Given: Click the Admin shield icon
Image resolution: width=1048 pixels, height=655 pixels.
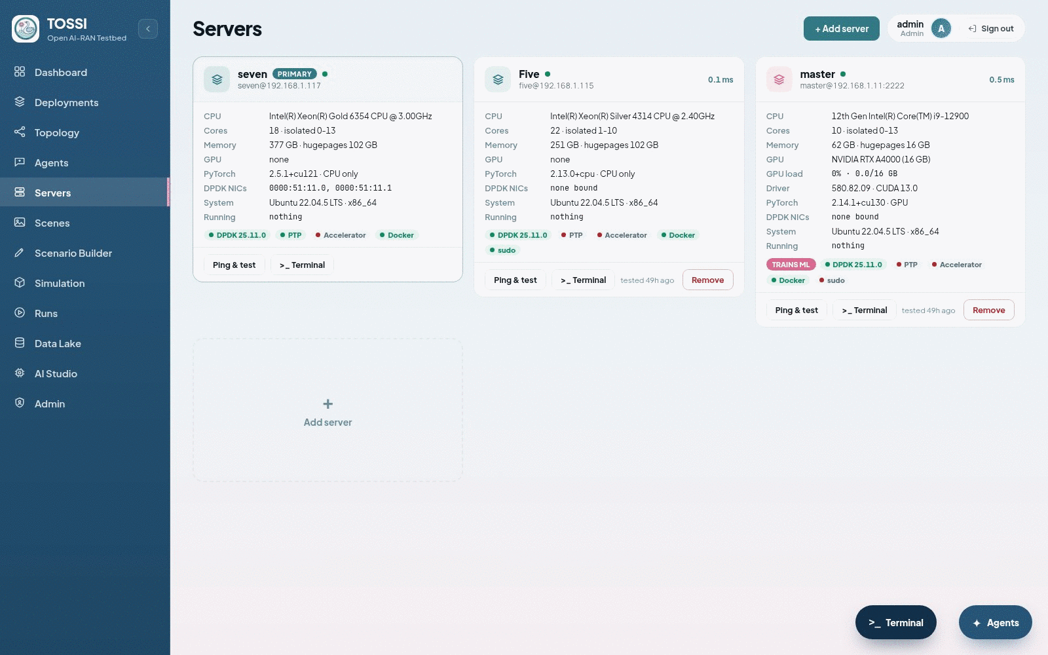Looking at the screenshot, I should [x=20, y=403].
